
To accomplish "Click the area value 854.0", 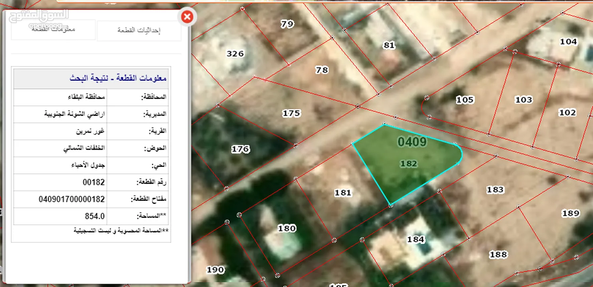I will [95, 216].
